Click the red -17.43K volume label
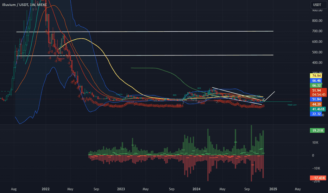This screenshot has height=193, width=328. (318, 178)
